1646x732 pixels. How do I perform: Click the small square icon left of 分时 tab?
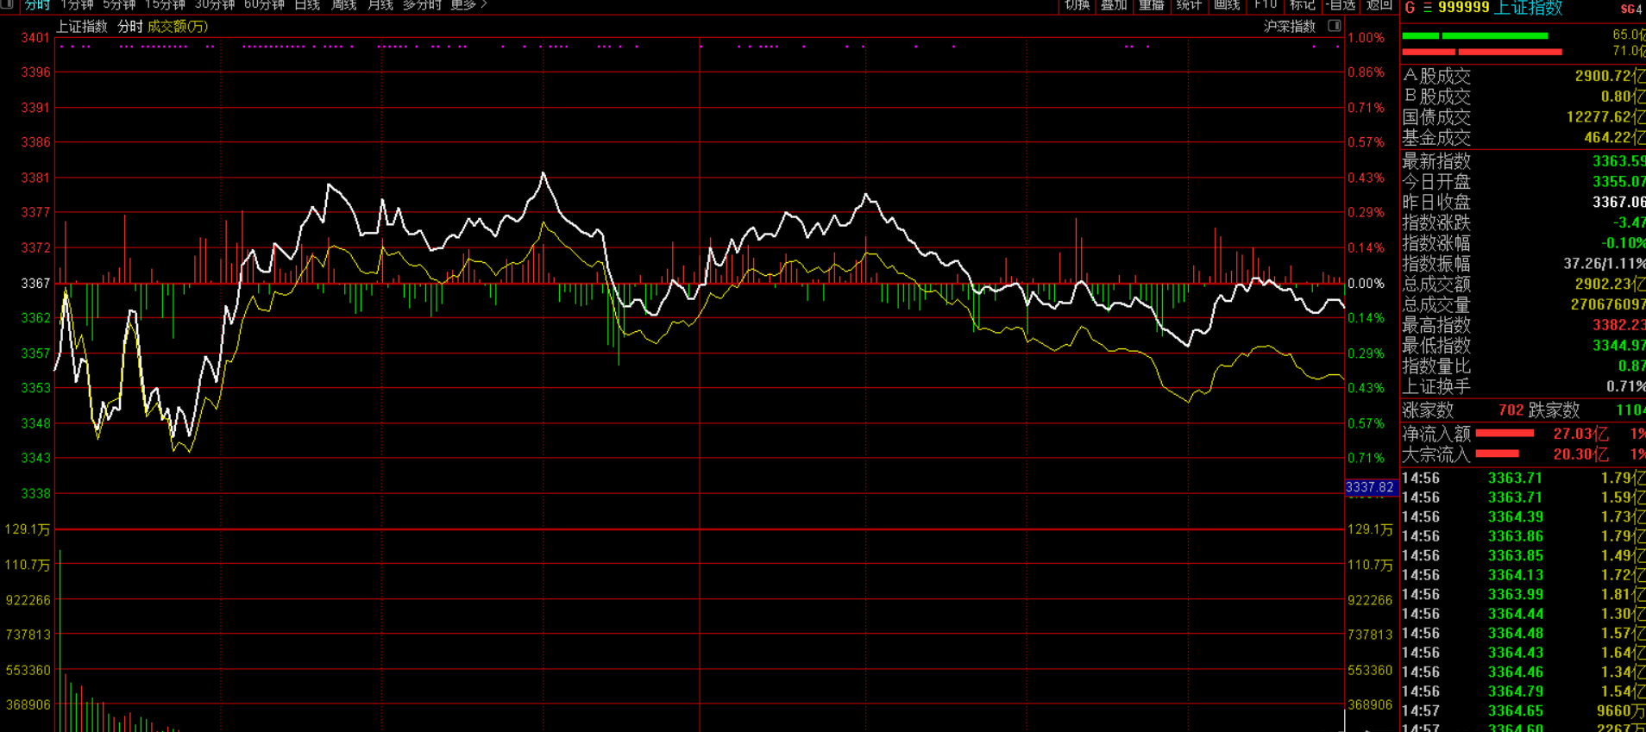7,4
